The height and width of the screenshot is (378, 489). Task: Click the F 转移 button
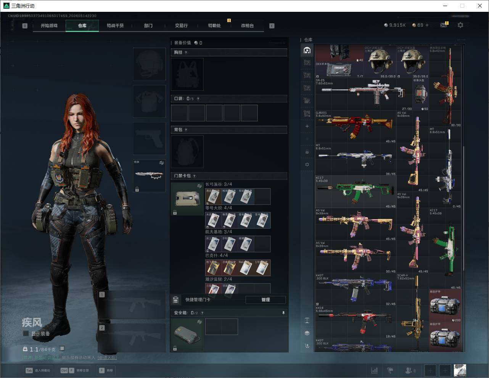106,370
